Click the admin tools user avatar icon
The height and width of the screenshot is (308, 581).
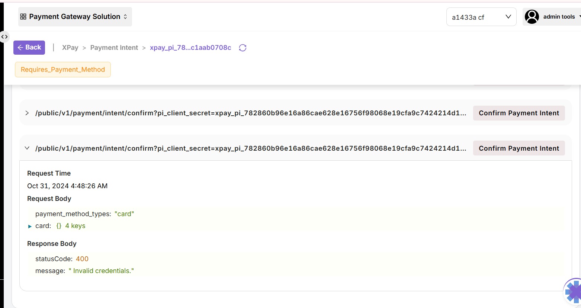532,17
